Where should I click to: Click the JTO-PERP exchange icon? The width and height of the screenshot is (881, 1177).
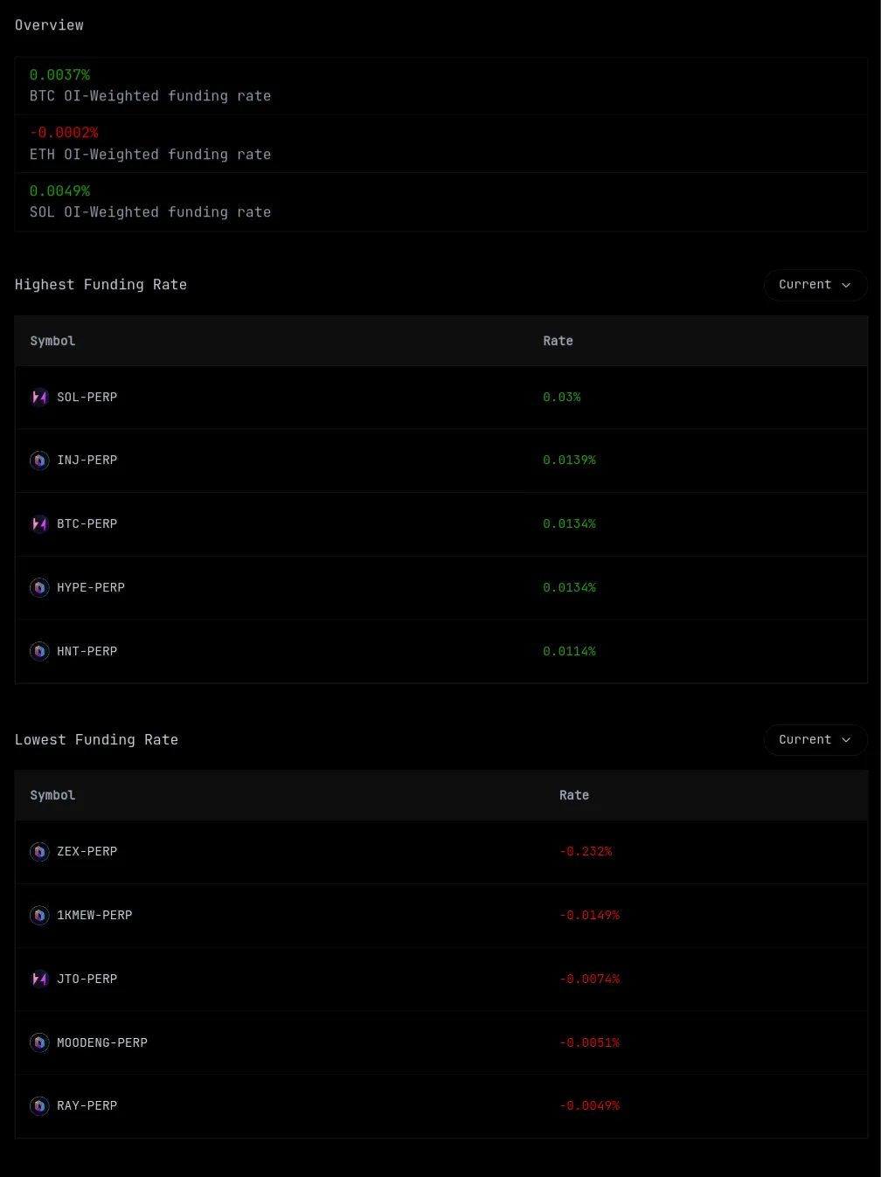pyautogui.click(x=39, y=980)
